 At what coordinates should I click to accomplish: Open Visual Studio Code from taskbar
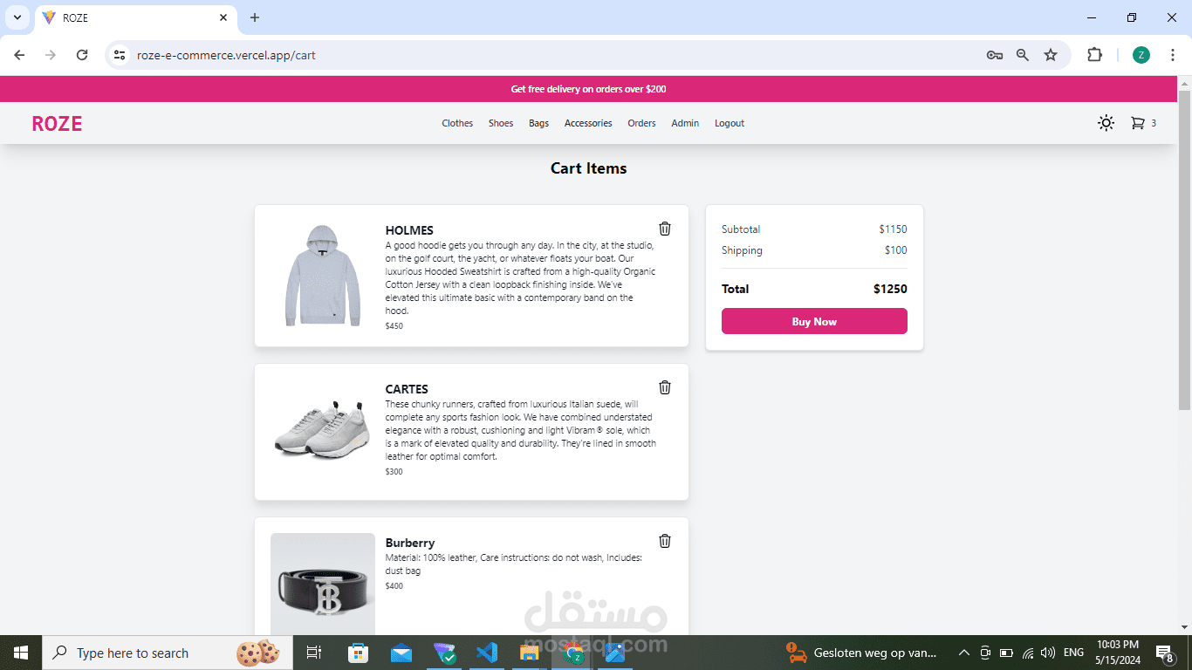click(487, 653)
